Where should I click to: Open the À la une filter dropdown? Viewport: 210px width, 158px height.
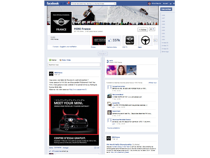[x=103, y=54]
